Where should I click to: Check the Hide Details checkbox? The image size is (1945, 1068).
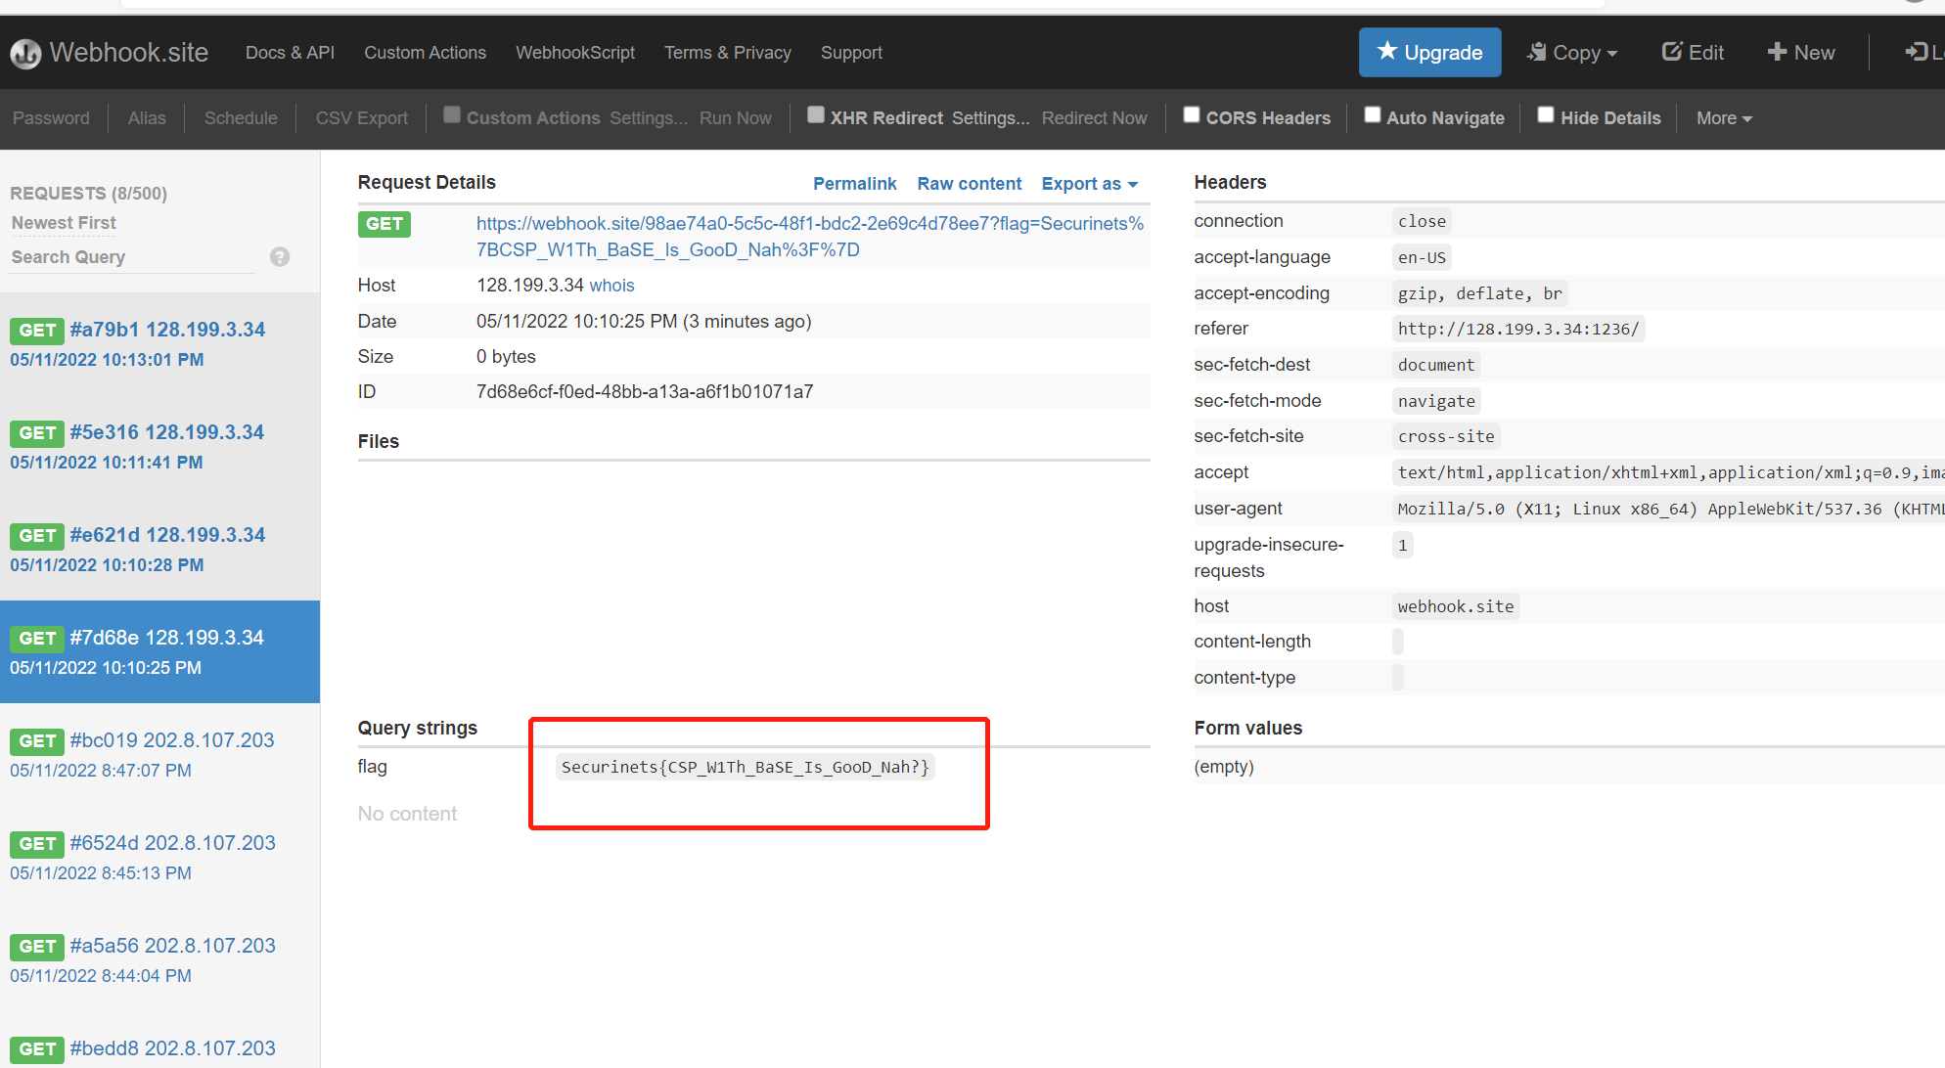[1546, 115]
